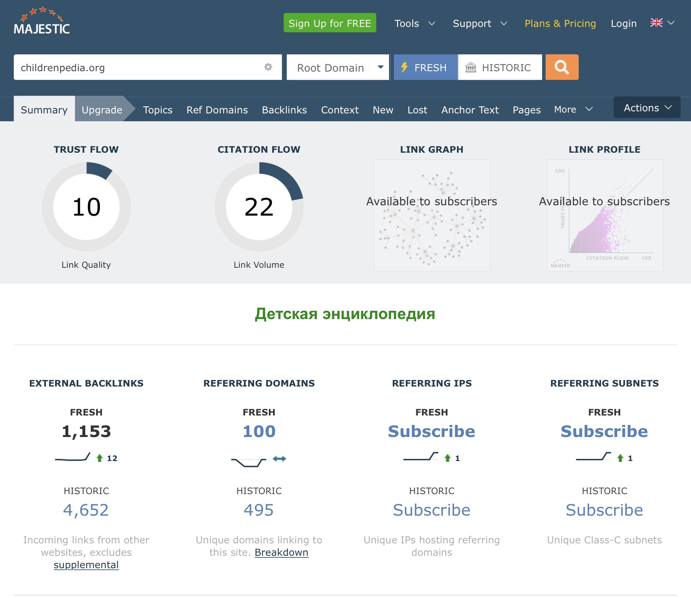Open the Ref Domains tab
691x598 pixels.
[x=217, y=110]
